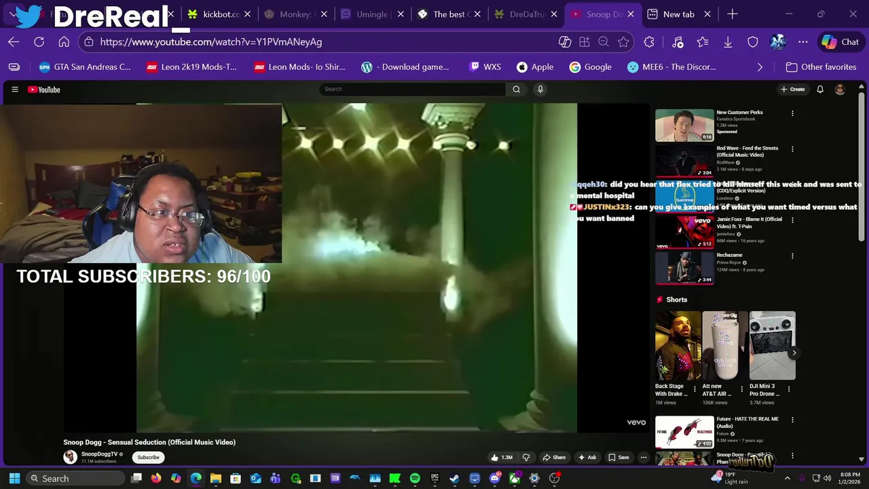Like the Snoop Dogg video
This screenshot has width=869, height=489.
[x=502, y=457]
